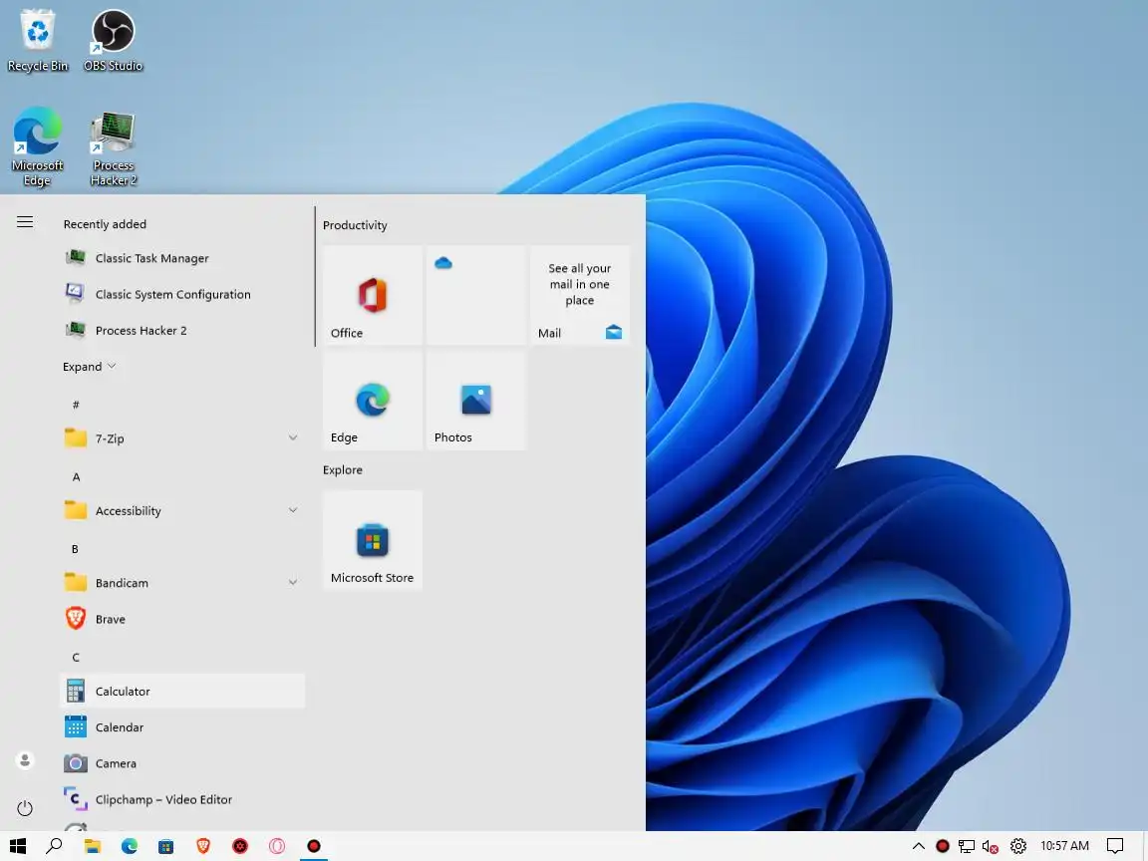Launch OBS Studio from the desktop
This screenshot has width=1148, height=861.
click(x=113, y=41)
